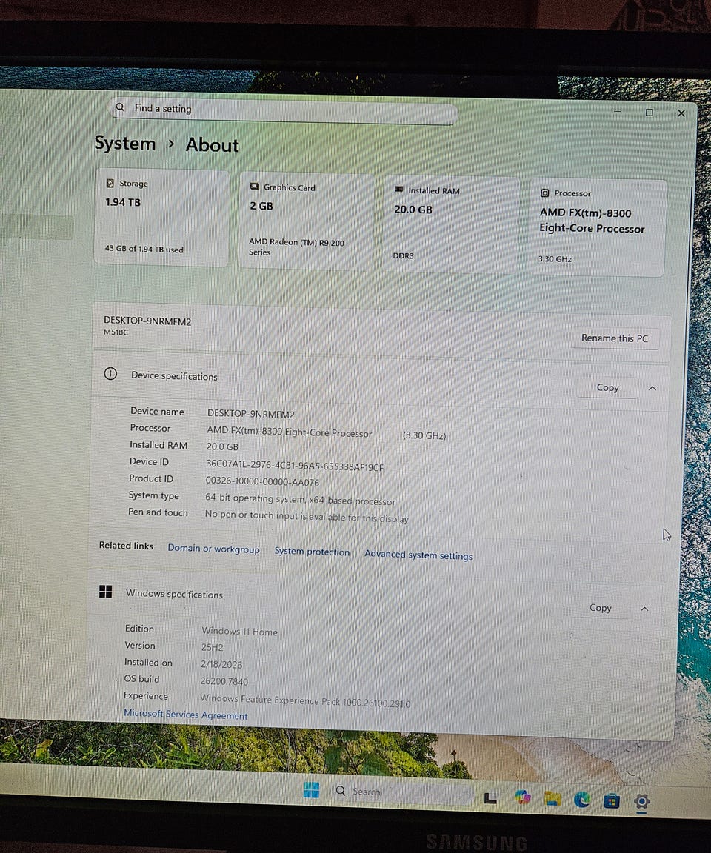The height and width of the screenshot is (853, 711).
Task: Click Installed RAM 20.0 GB specification row
Action: pos(184,446)
